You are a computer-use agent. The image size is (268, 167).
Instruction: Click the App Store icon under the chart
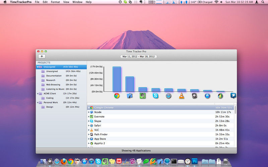(x=207, y=96)
